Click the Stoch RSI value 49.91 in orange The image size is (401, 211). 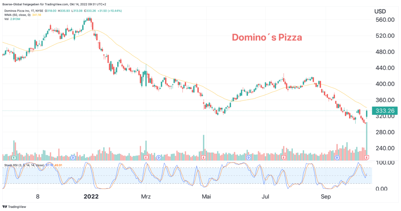[58, 165]
